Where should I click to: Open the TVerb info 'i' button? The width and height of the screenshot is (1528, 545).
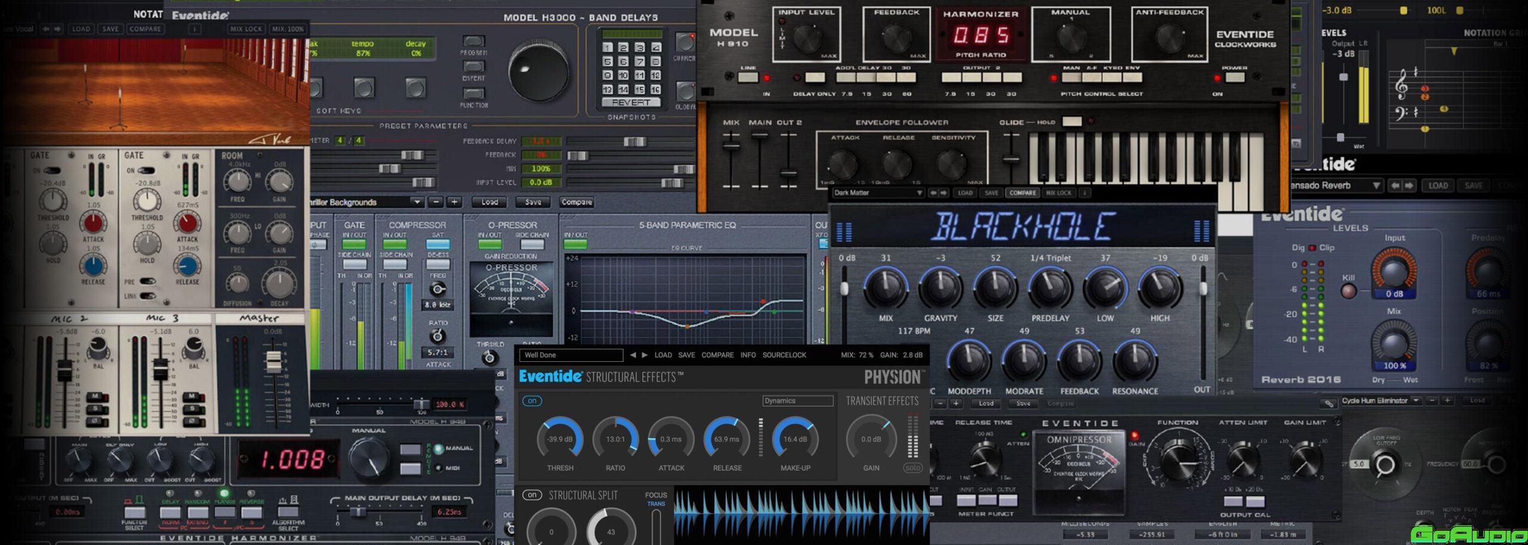(194, 29)
